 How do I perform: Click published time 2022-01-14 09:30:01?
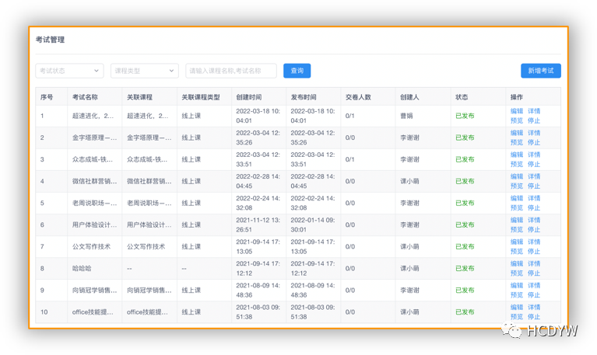coord(313,224)
